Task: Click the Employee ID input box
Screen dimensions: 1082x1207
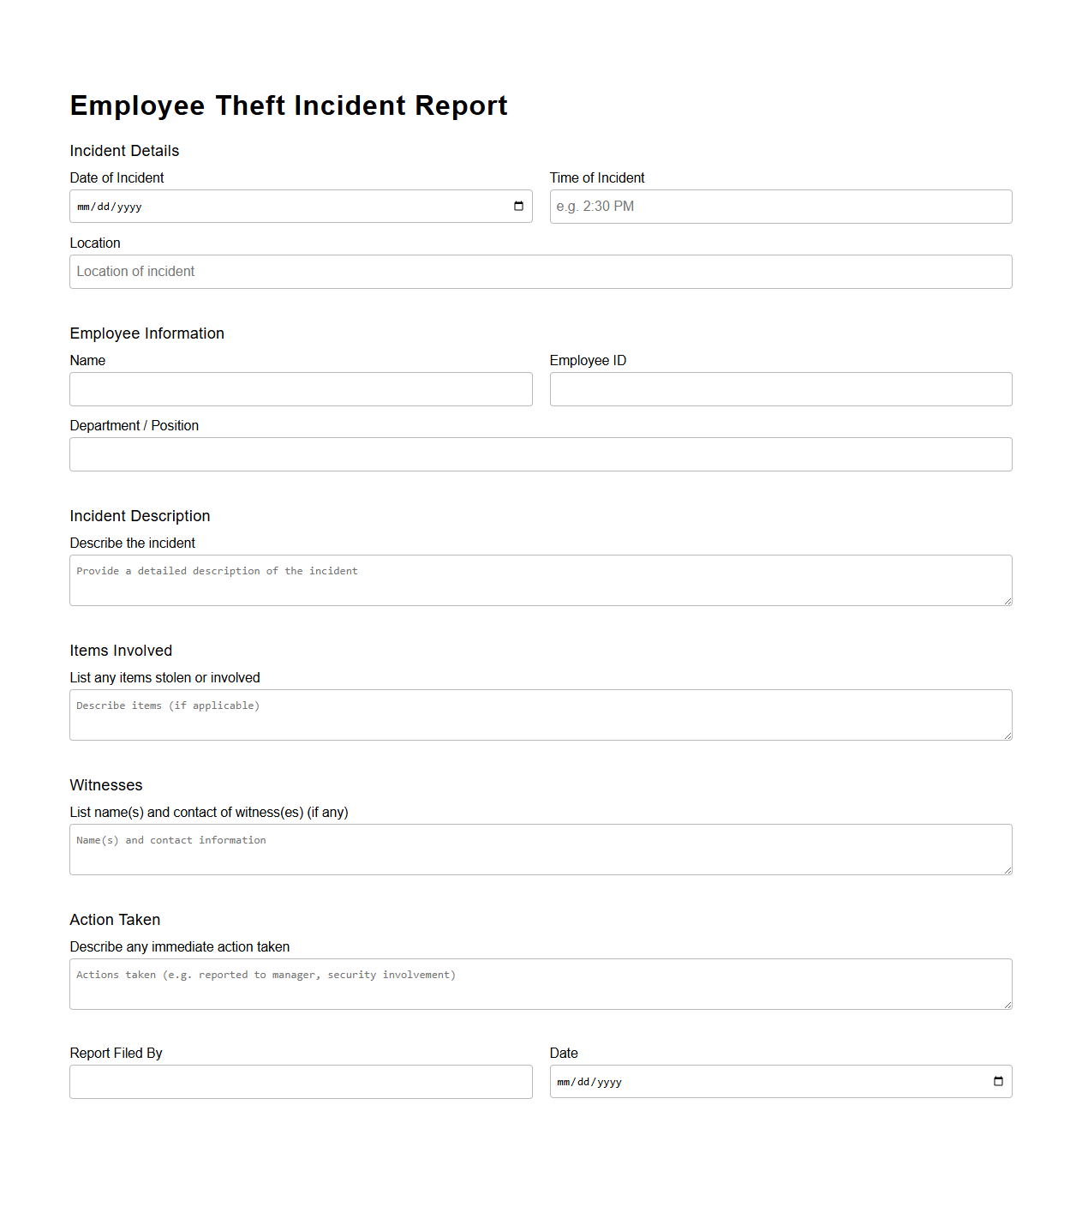Action: (780, 388)
